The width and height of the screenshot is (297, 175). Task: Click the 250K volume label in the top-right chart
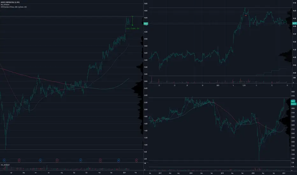pos(294,78)
